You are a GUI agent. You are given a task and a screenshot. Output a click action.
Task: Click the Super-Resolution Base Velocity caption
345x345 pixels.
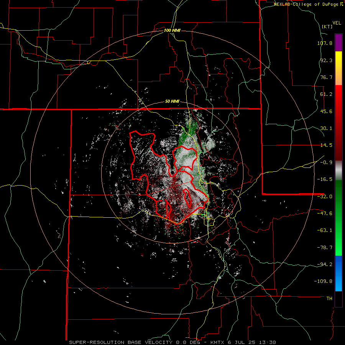coord(172,342)
